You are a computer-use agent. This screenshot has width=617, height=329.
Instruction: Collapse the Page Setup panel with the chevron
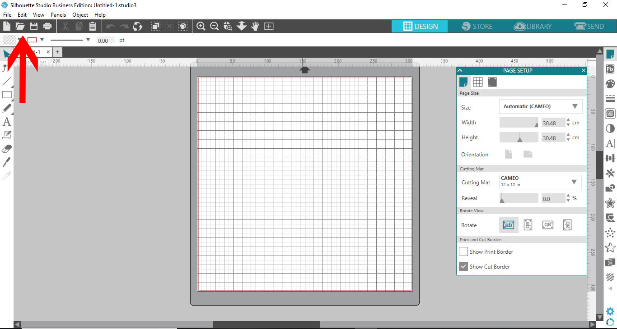(460, 70)
